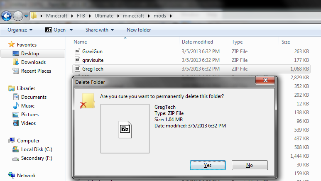
Task: Sort files by Date modified column
Action: 197,42
